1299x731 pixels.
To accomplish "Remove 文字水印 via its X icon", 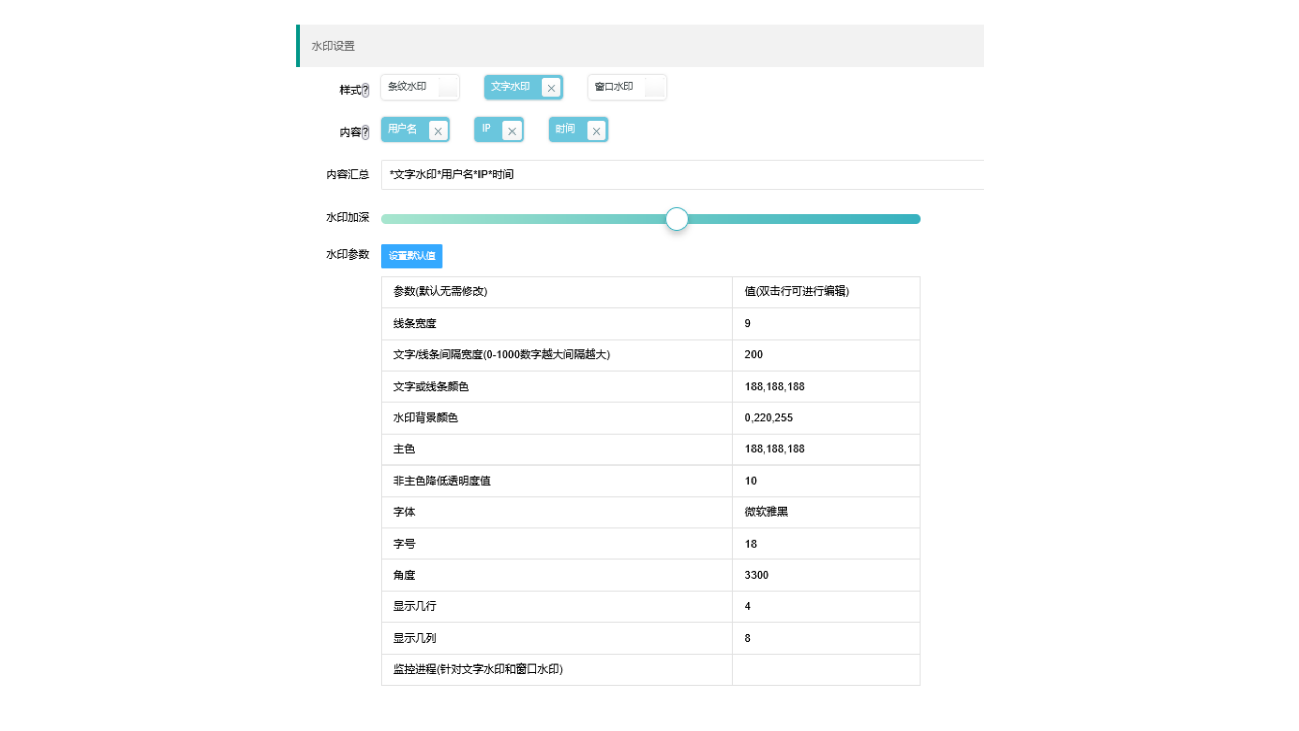I will (551, 88).
